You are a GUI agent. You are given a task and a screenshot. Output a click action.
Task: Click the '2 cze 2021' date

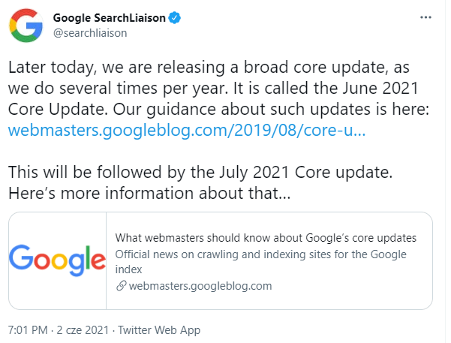(x=83, y=330)
